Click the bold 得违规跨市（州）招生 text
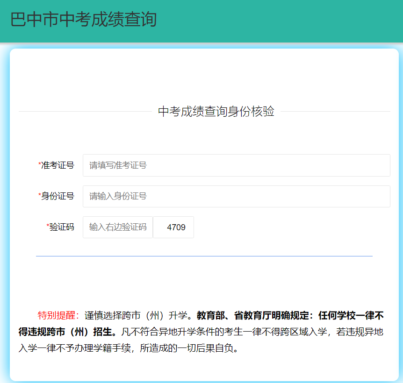Image resolution: width=403 pixels, height=383 pixels. (x=65, y=332)
